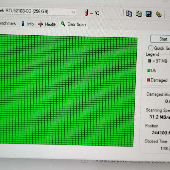
Task: Click the copy screenshot toolbar icon
Action: click(139, 14)
